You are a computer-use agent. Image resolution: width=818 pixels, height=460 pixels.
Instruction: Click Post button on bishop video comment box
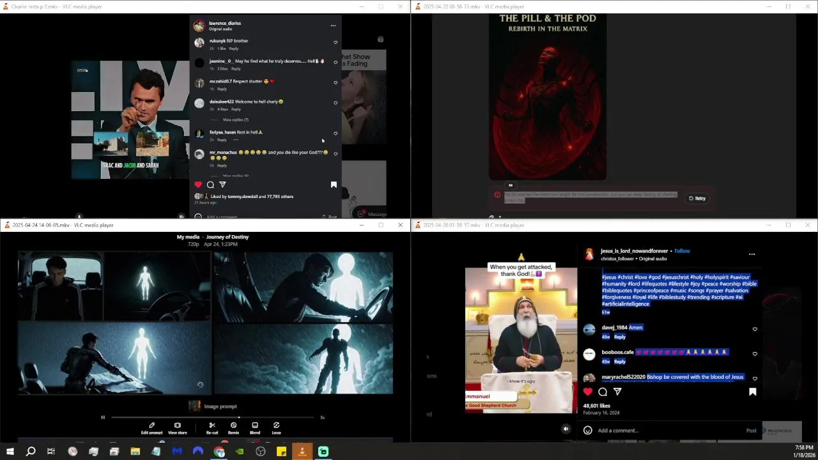click(x=752, y=431)
